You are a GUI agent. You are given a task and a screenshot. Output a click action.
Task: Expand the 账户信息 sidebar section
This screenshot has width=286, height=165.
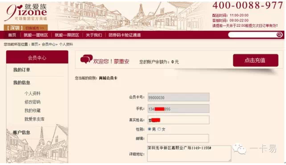tap(21, 132)
